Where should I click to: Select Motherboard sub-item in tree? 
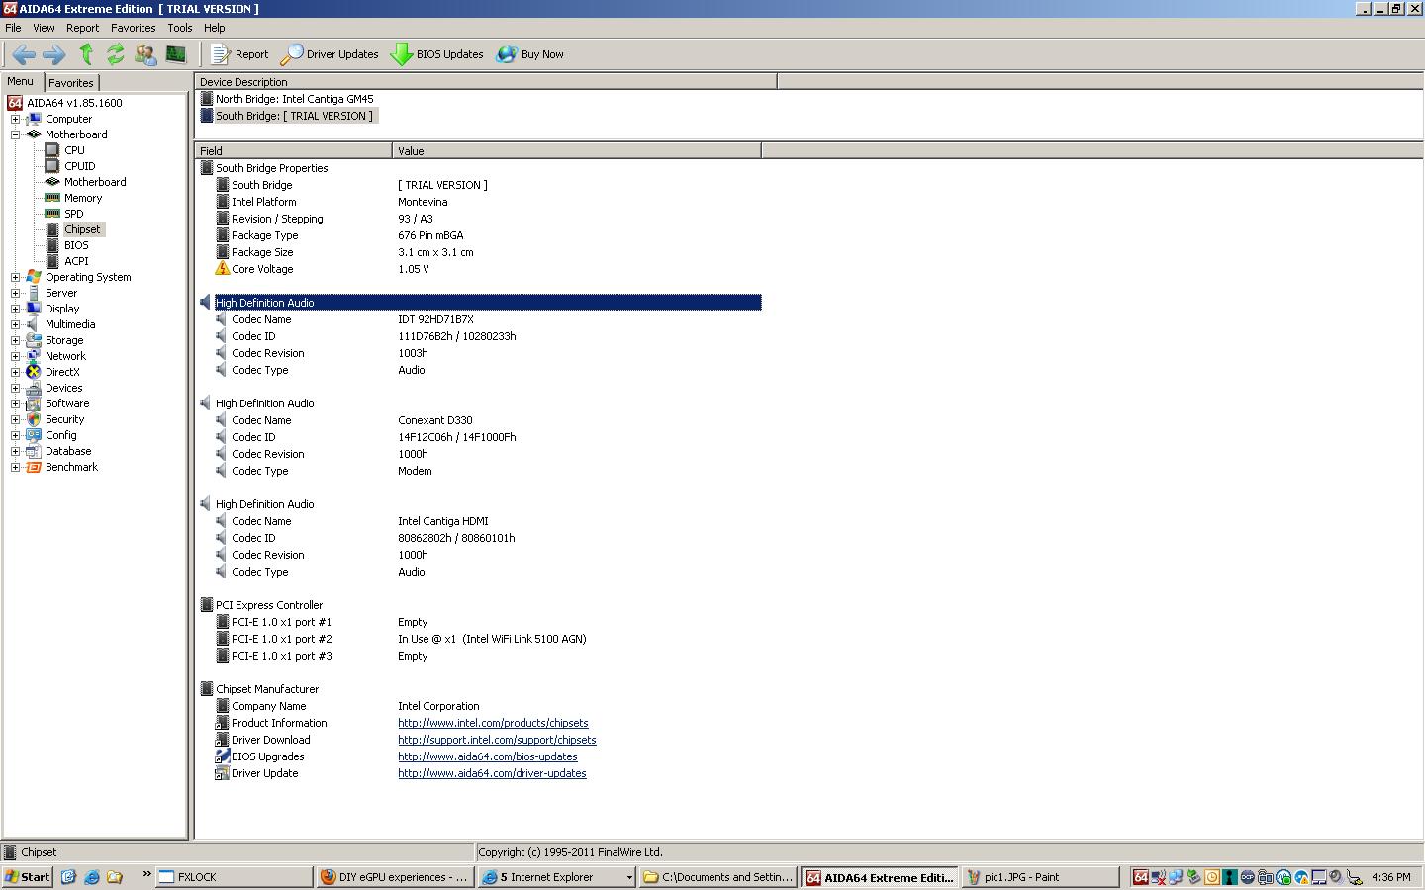click(x=95, y=182)
